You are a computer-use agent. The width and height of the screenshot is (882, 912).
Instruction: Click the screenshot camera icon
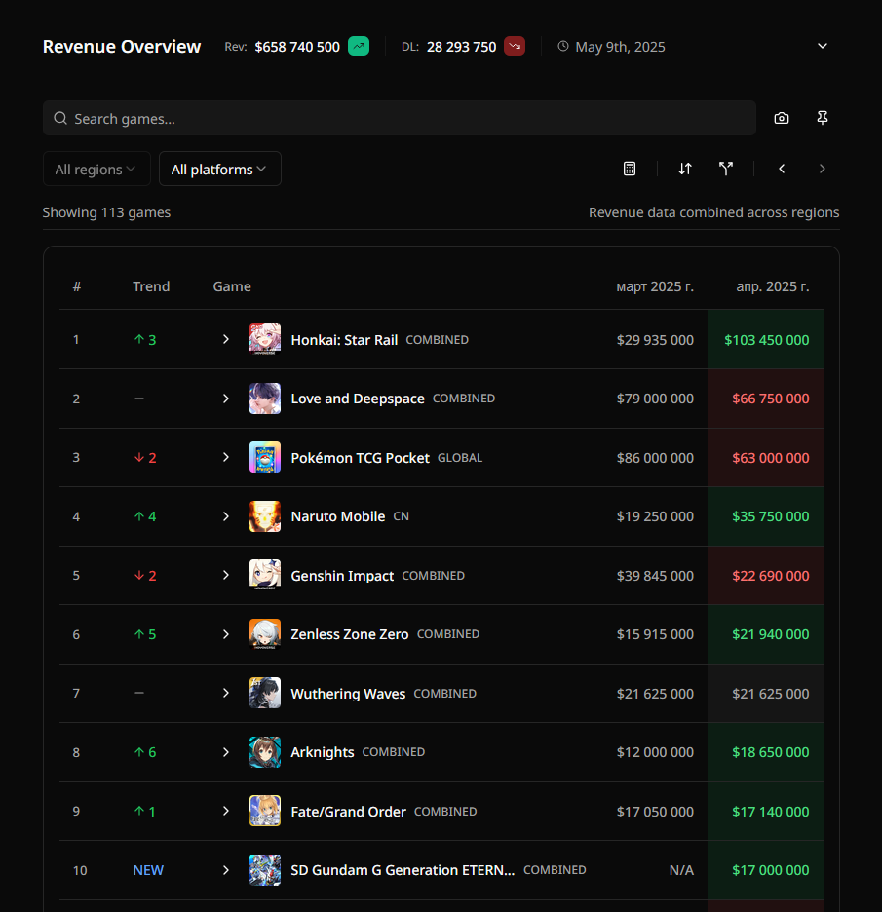(x=782, y=118)
